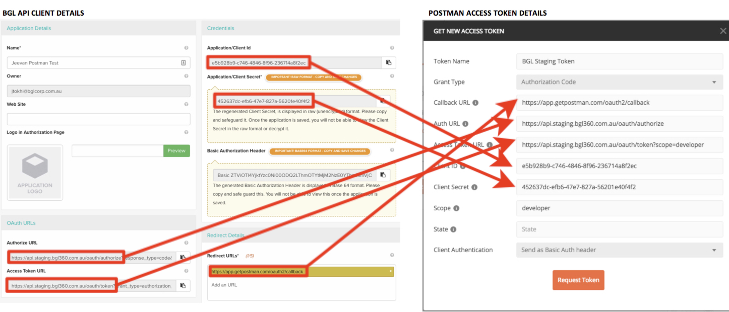Click the Client Secret raw value field
729x312 pixels.
294,101
